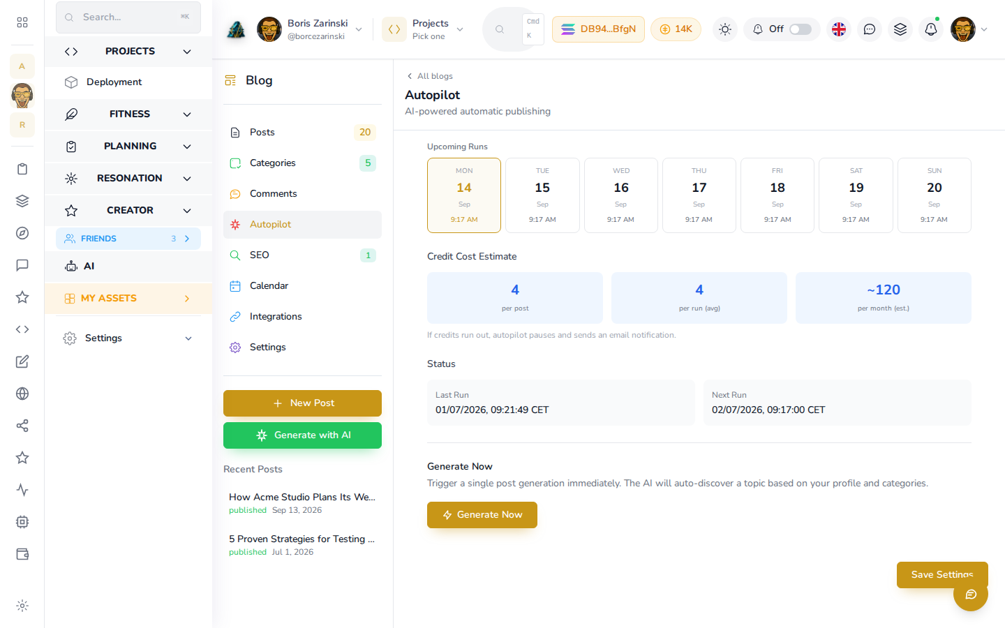Open the Categories menu item

point(302,163)
